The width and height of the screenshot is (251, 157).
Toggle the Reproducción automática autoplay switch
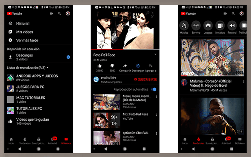[x=153, y=89]
